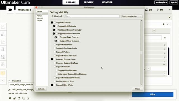The width and height of the screenshot is (179, 101).
Task: Click the left side view icon
Action: [23, 98]
